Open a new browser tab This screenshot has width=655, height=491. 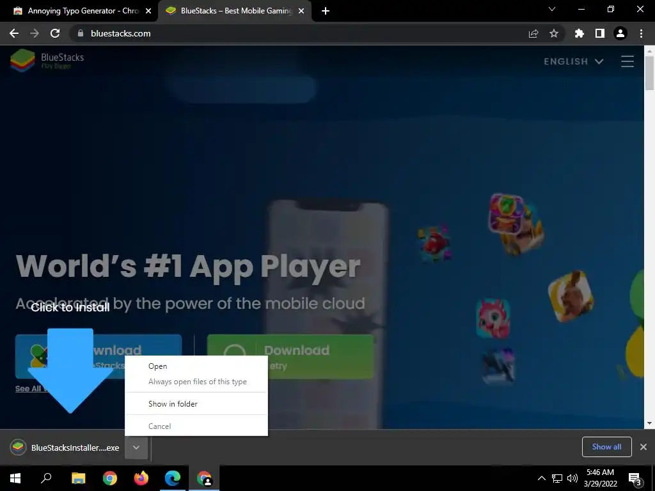pos(326,11)
